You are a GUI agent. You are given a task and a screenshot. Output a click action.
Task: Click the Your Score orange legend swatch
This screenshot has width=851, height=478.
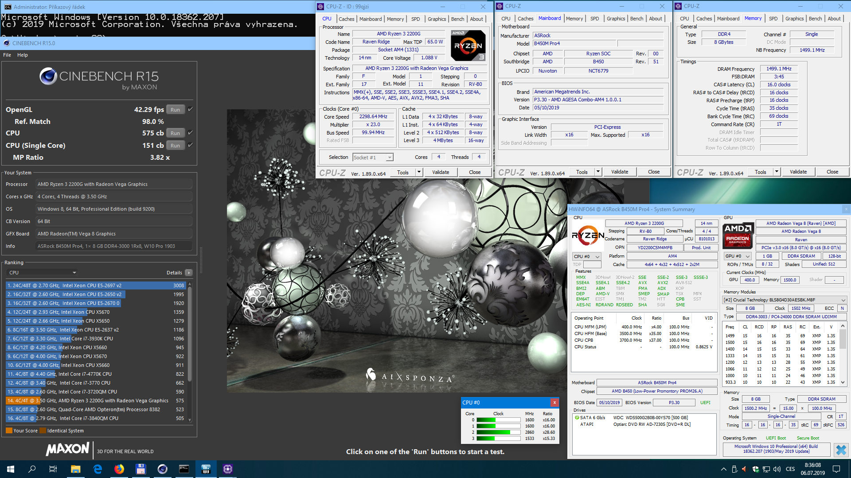(x=9, y=431)
